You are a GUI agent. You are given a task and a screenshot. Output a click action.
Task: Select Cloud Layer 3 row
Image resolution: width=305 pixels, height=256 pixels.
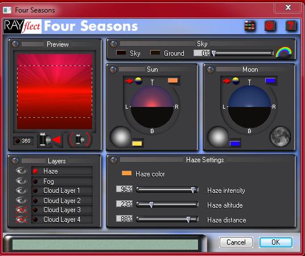point(62,210)
